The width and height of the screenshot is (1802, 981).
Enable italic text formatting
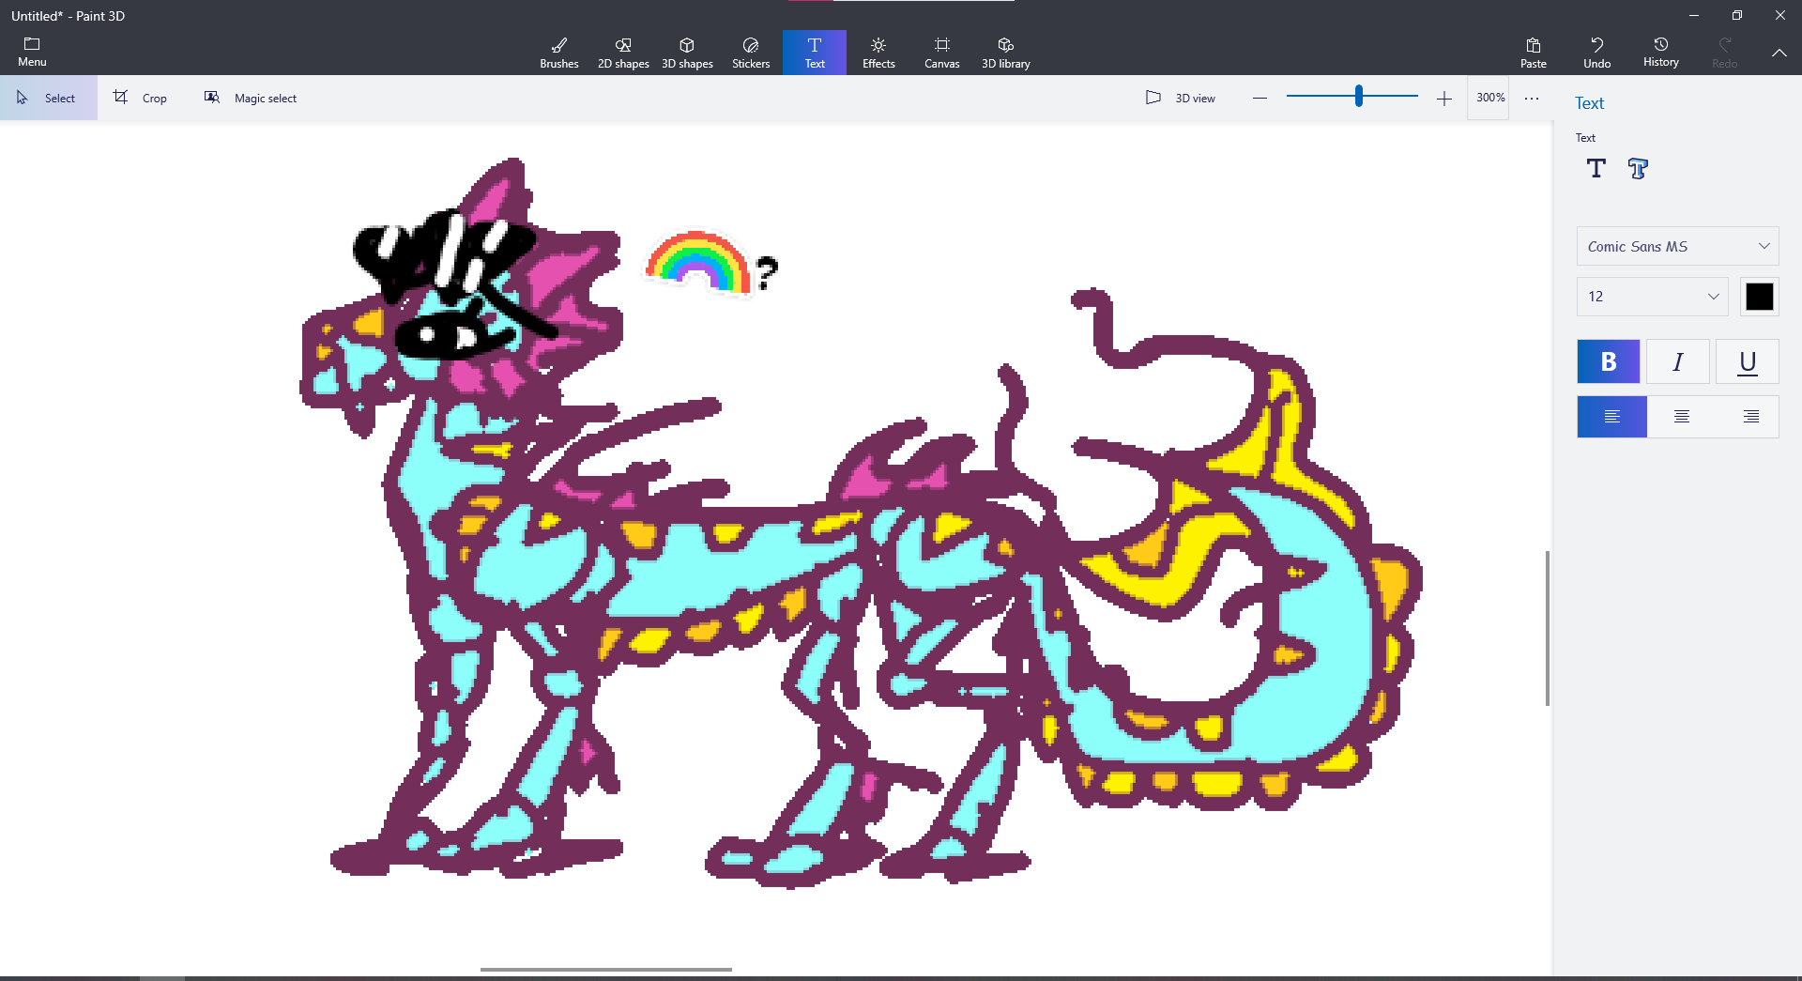coord(1677,361)
